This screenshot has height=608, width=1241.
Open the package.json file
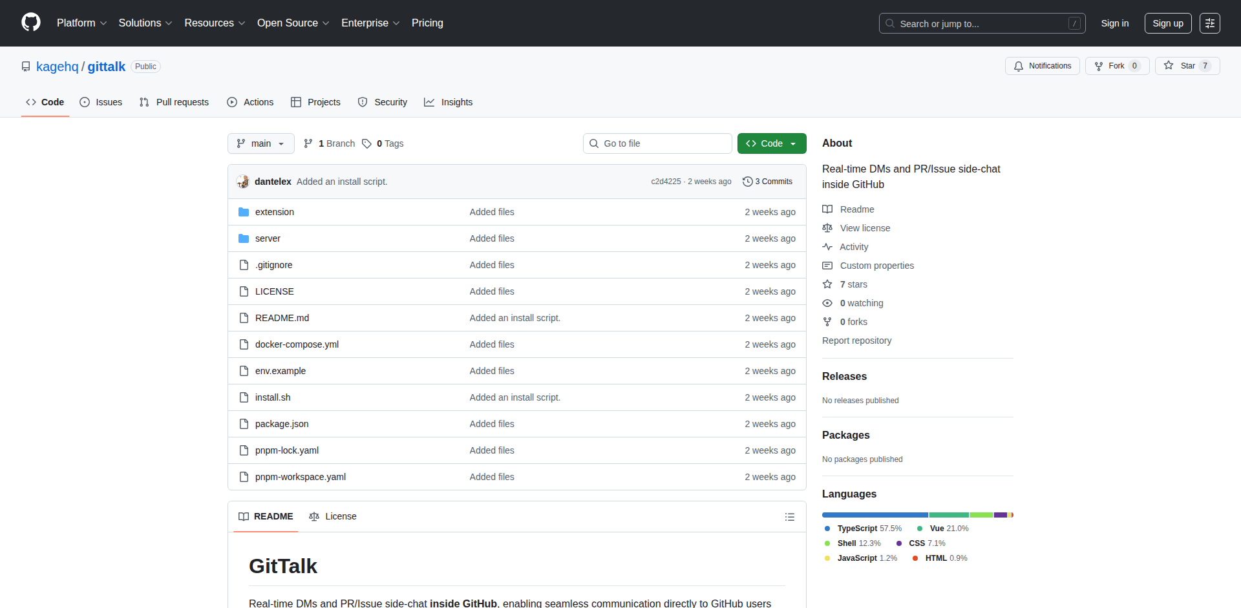pos(282,424)
